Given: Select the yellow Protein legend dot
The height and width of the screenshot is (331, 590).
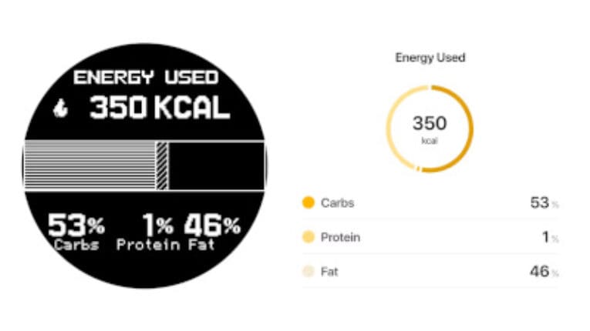Looking at the screenshot, I should [x=308, y=237].
